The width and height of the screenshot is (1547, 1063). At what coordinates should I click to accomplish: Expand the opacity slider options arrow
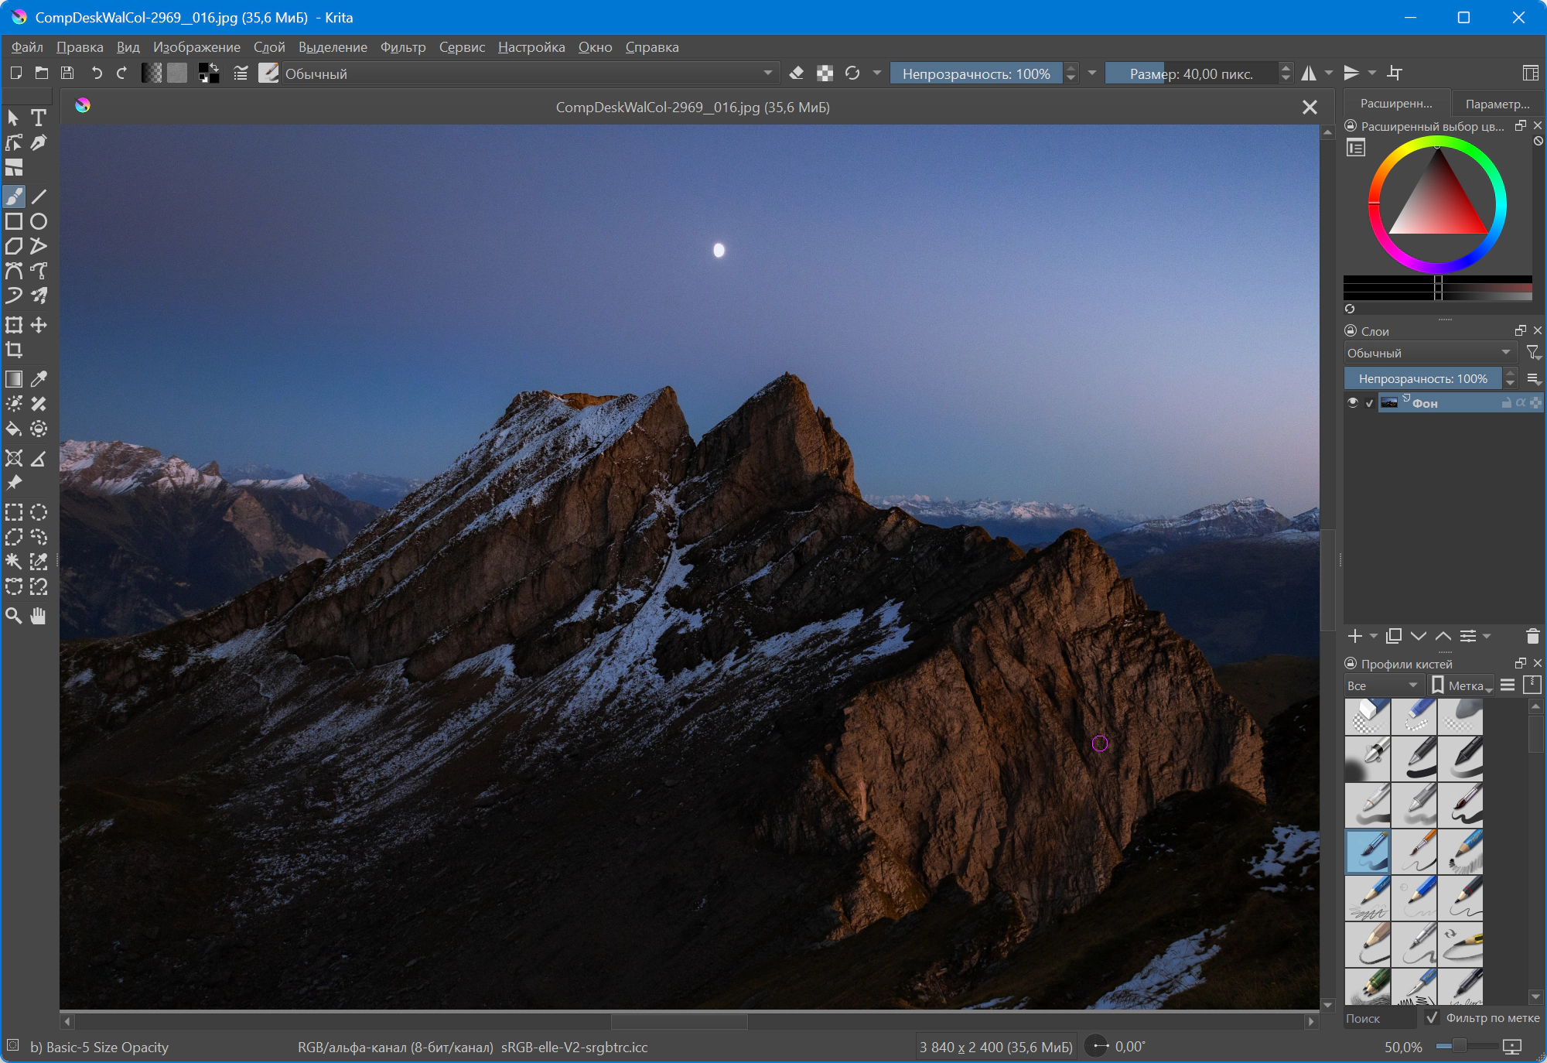pyautogui.click(x=1092, y=73)
